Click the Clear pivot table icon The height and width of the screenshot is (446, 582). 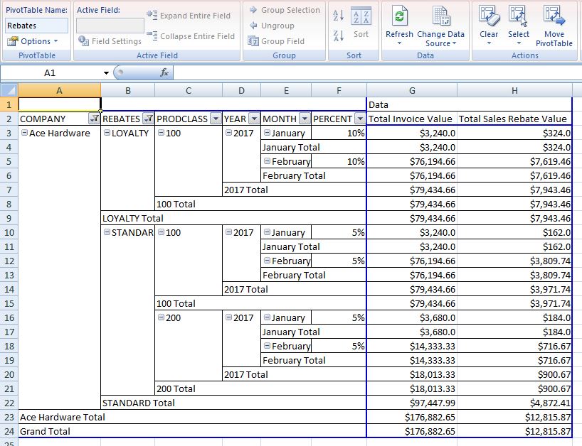tap(489, 16)
